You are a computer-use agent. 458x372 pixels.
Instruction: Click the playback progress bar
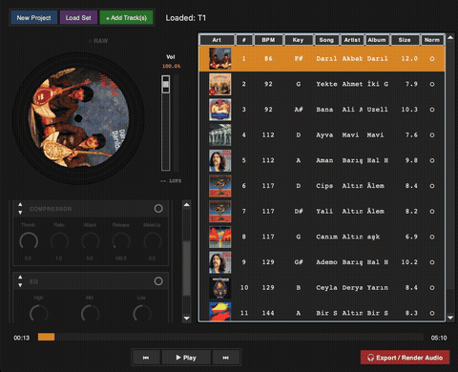tap(231, 337)
